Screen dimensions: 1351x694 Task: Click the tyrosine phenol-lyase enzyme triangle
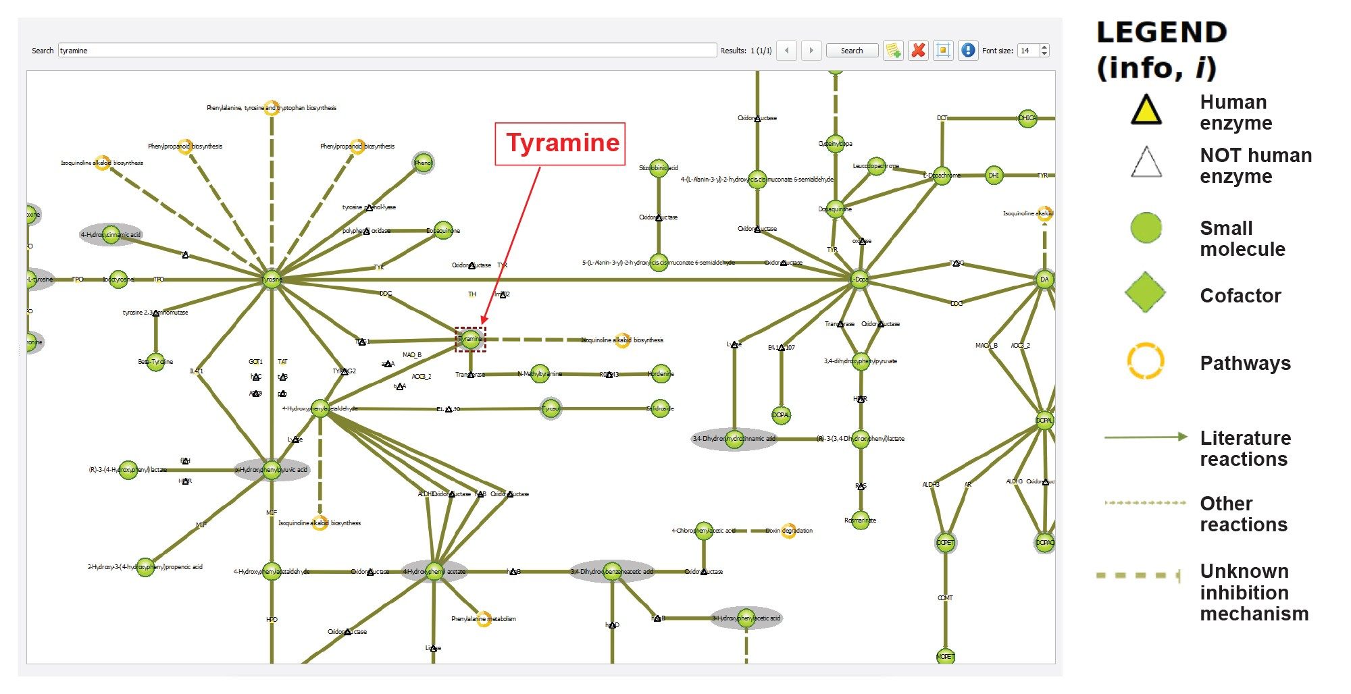point(369,208)
